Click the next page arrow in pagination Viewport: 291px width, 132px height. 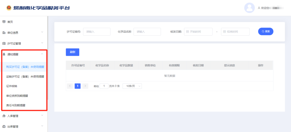(85, 86)
